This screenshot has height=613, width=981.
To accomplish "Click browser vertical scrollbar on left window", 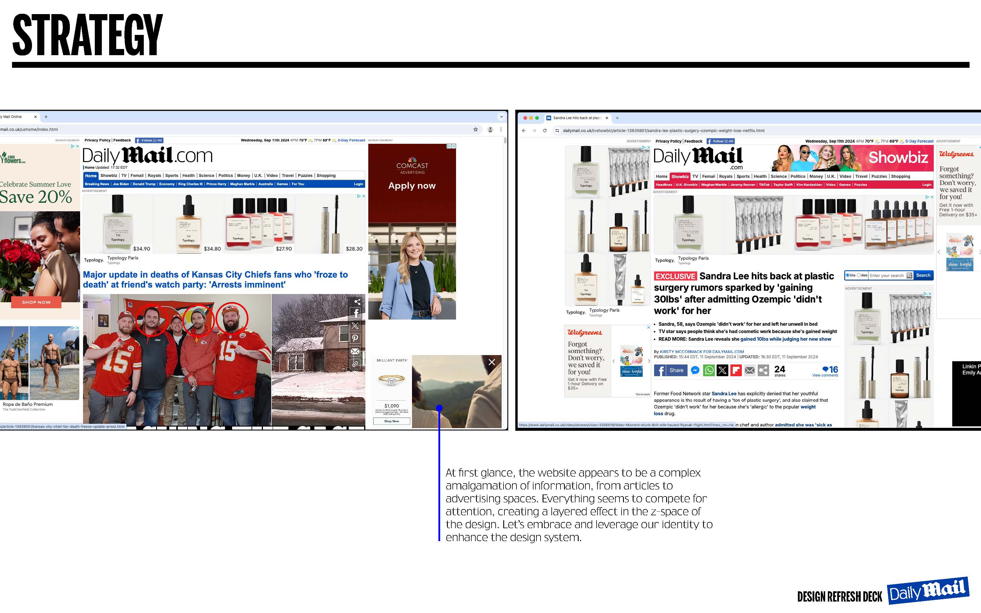I will (x=505, y=141).
